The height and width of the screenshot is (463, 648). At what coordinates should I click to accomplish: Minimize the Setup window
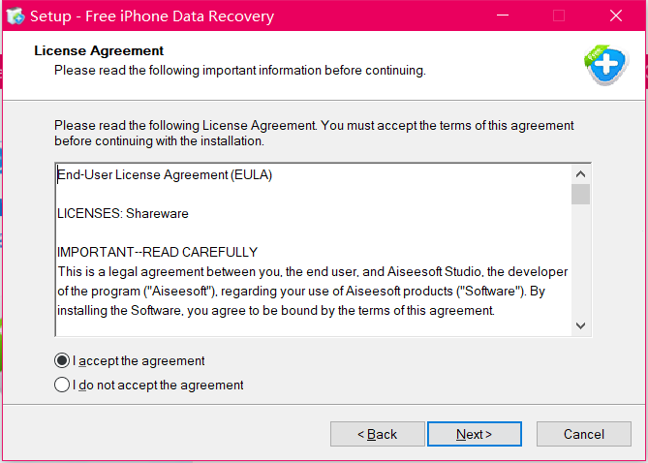click(x=502, y=15)
